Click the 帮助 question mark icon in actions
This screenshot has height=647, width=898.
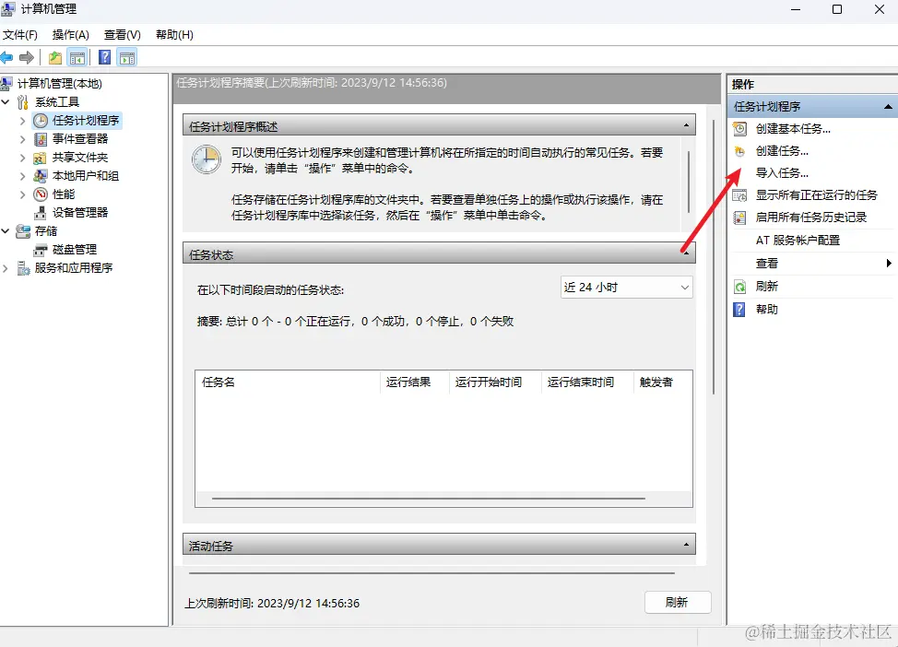[740, 310]
